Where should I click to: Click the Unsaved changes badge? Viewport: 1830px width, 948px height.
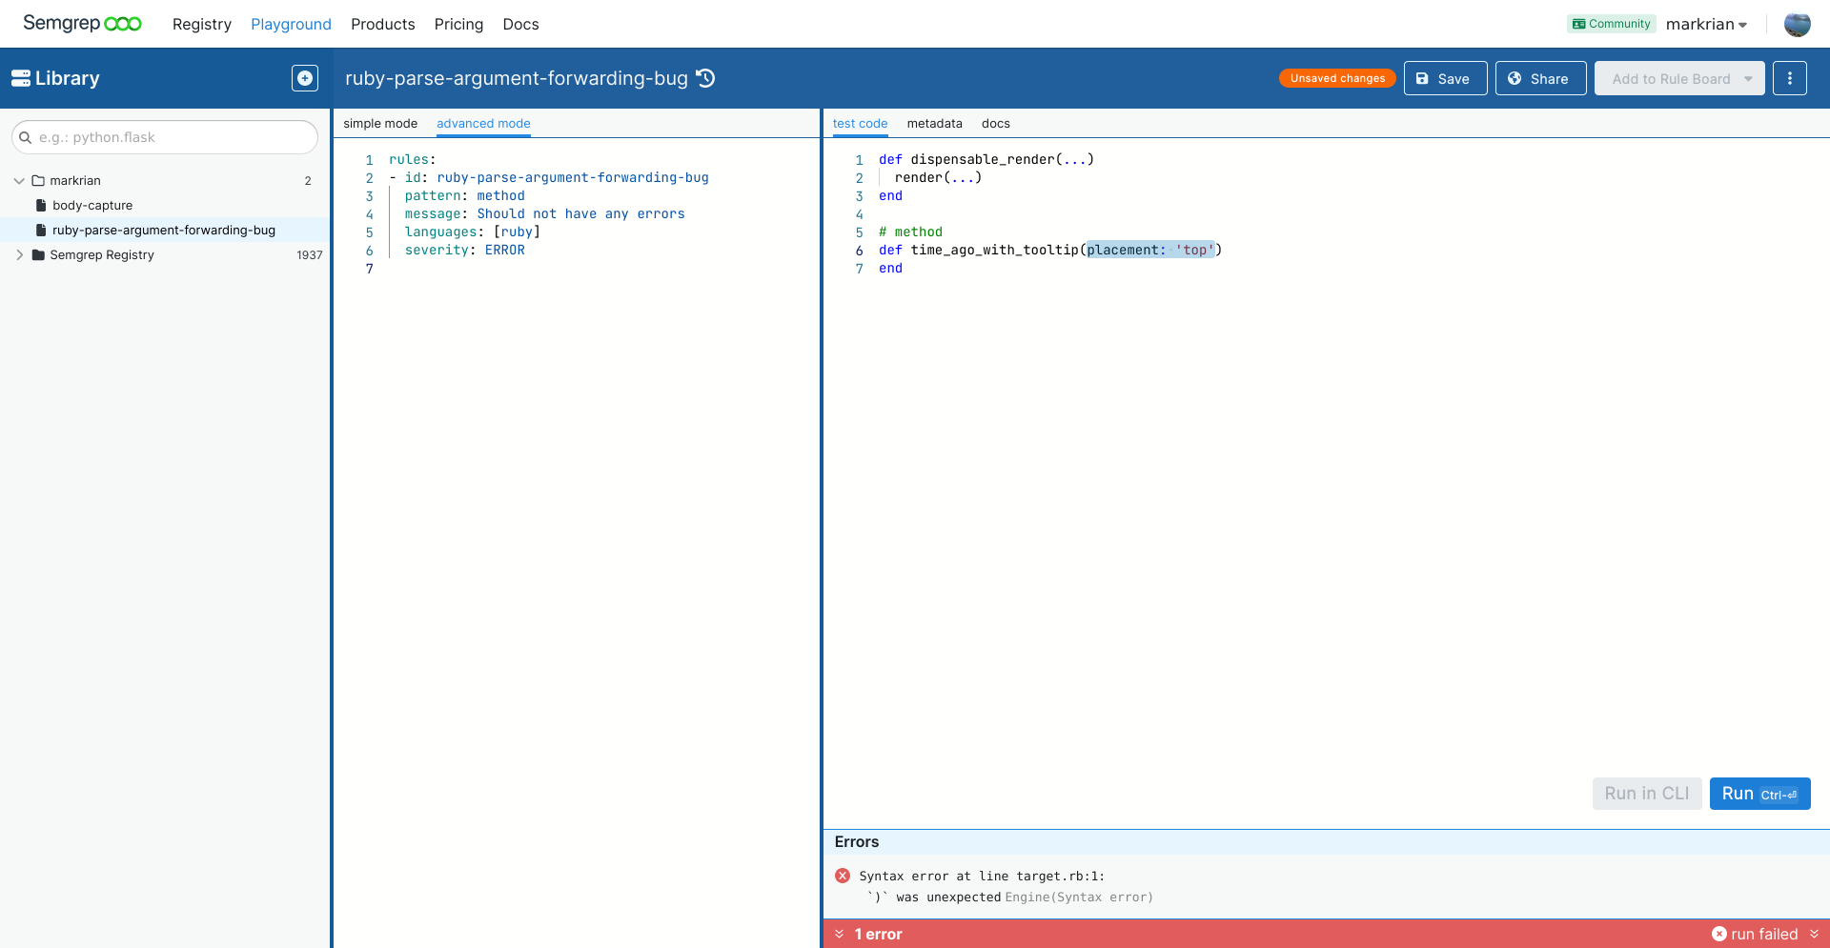(1337, 78)
